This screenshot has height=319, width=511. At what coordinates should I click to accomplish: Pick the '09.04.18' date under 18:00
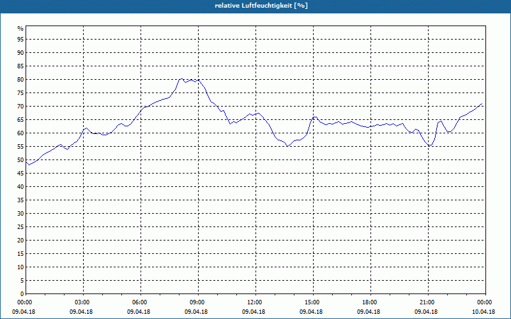tap(369, 312)
